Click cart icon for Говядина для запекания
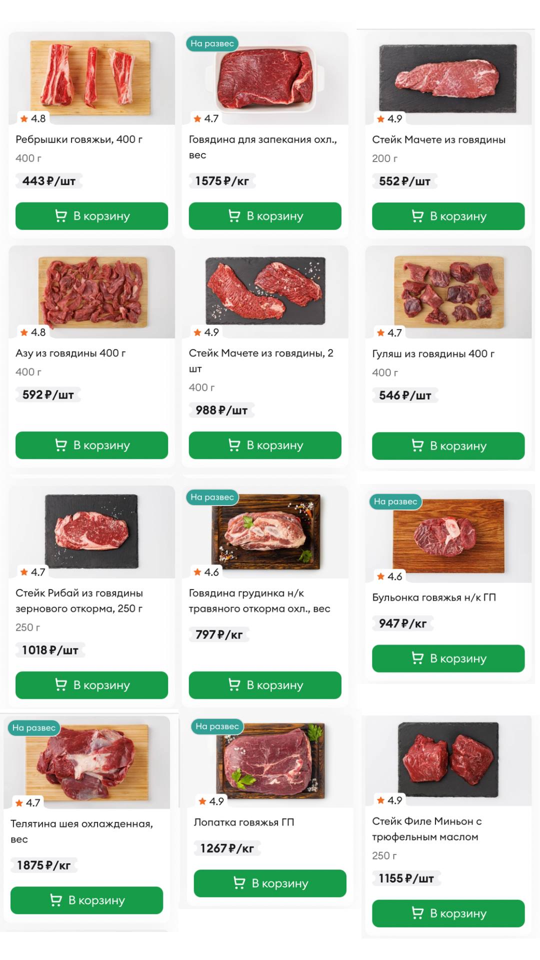540x960 pixels. click(x=234, y=216)
